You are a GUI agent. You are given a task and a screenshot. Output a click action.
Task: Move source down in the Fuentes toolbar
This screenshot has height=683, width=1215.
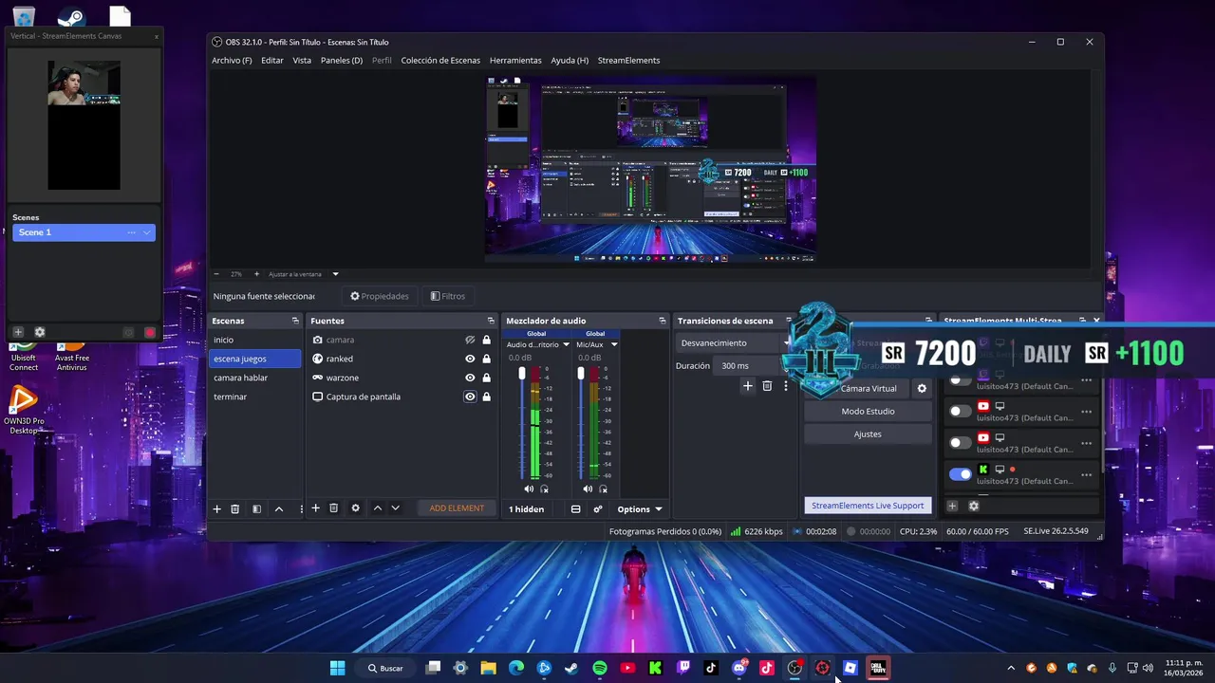coord(396,508)
